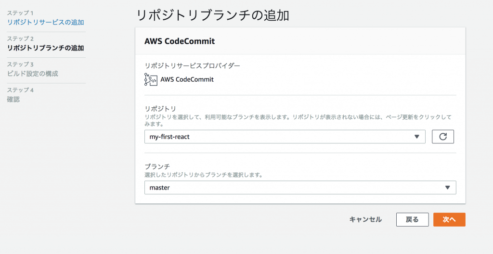The height and width of the screenshot is (254, 493).
Task: Click the キャンセル button
Action: 366,220
